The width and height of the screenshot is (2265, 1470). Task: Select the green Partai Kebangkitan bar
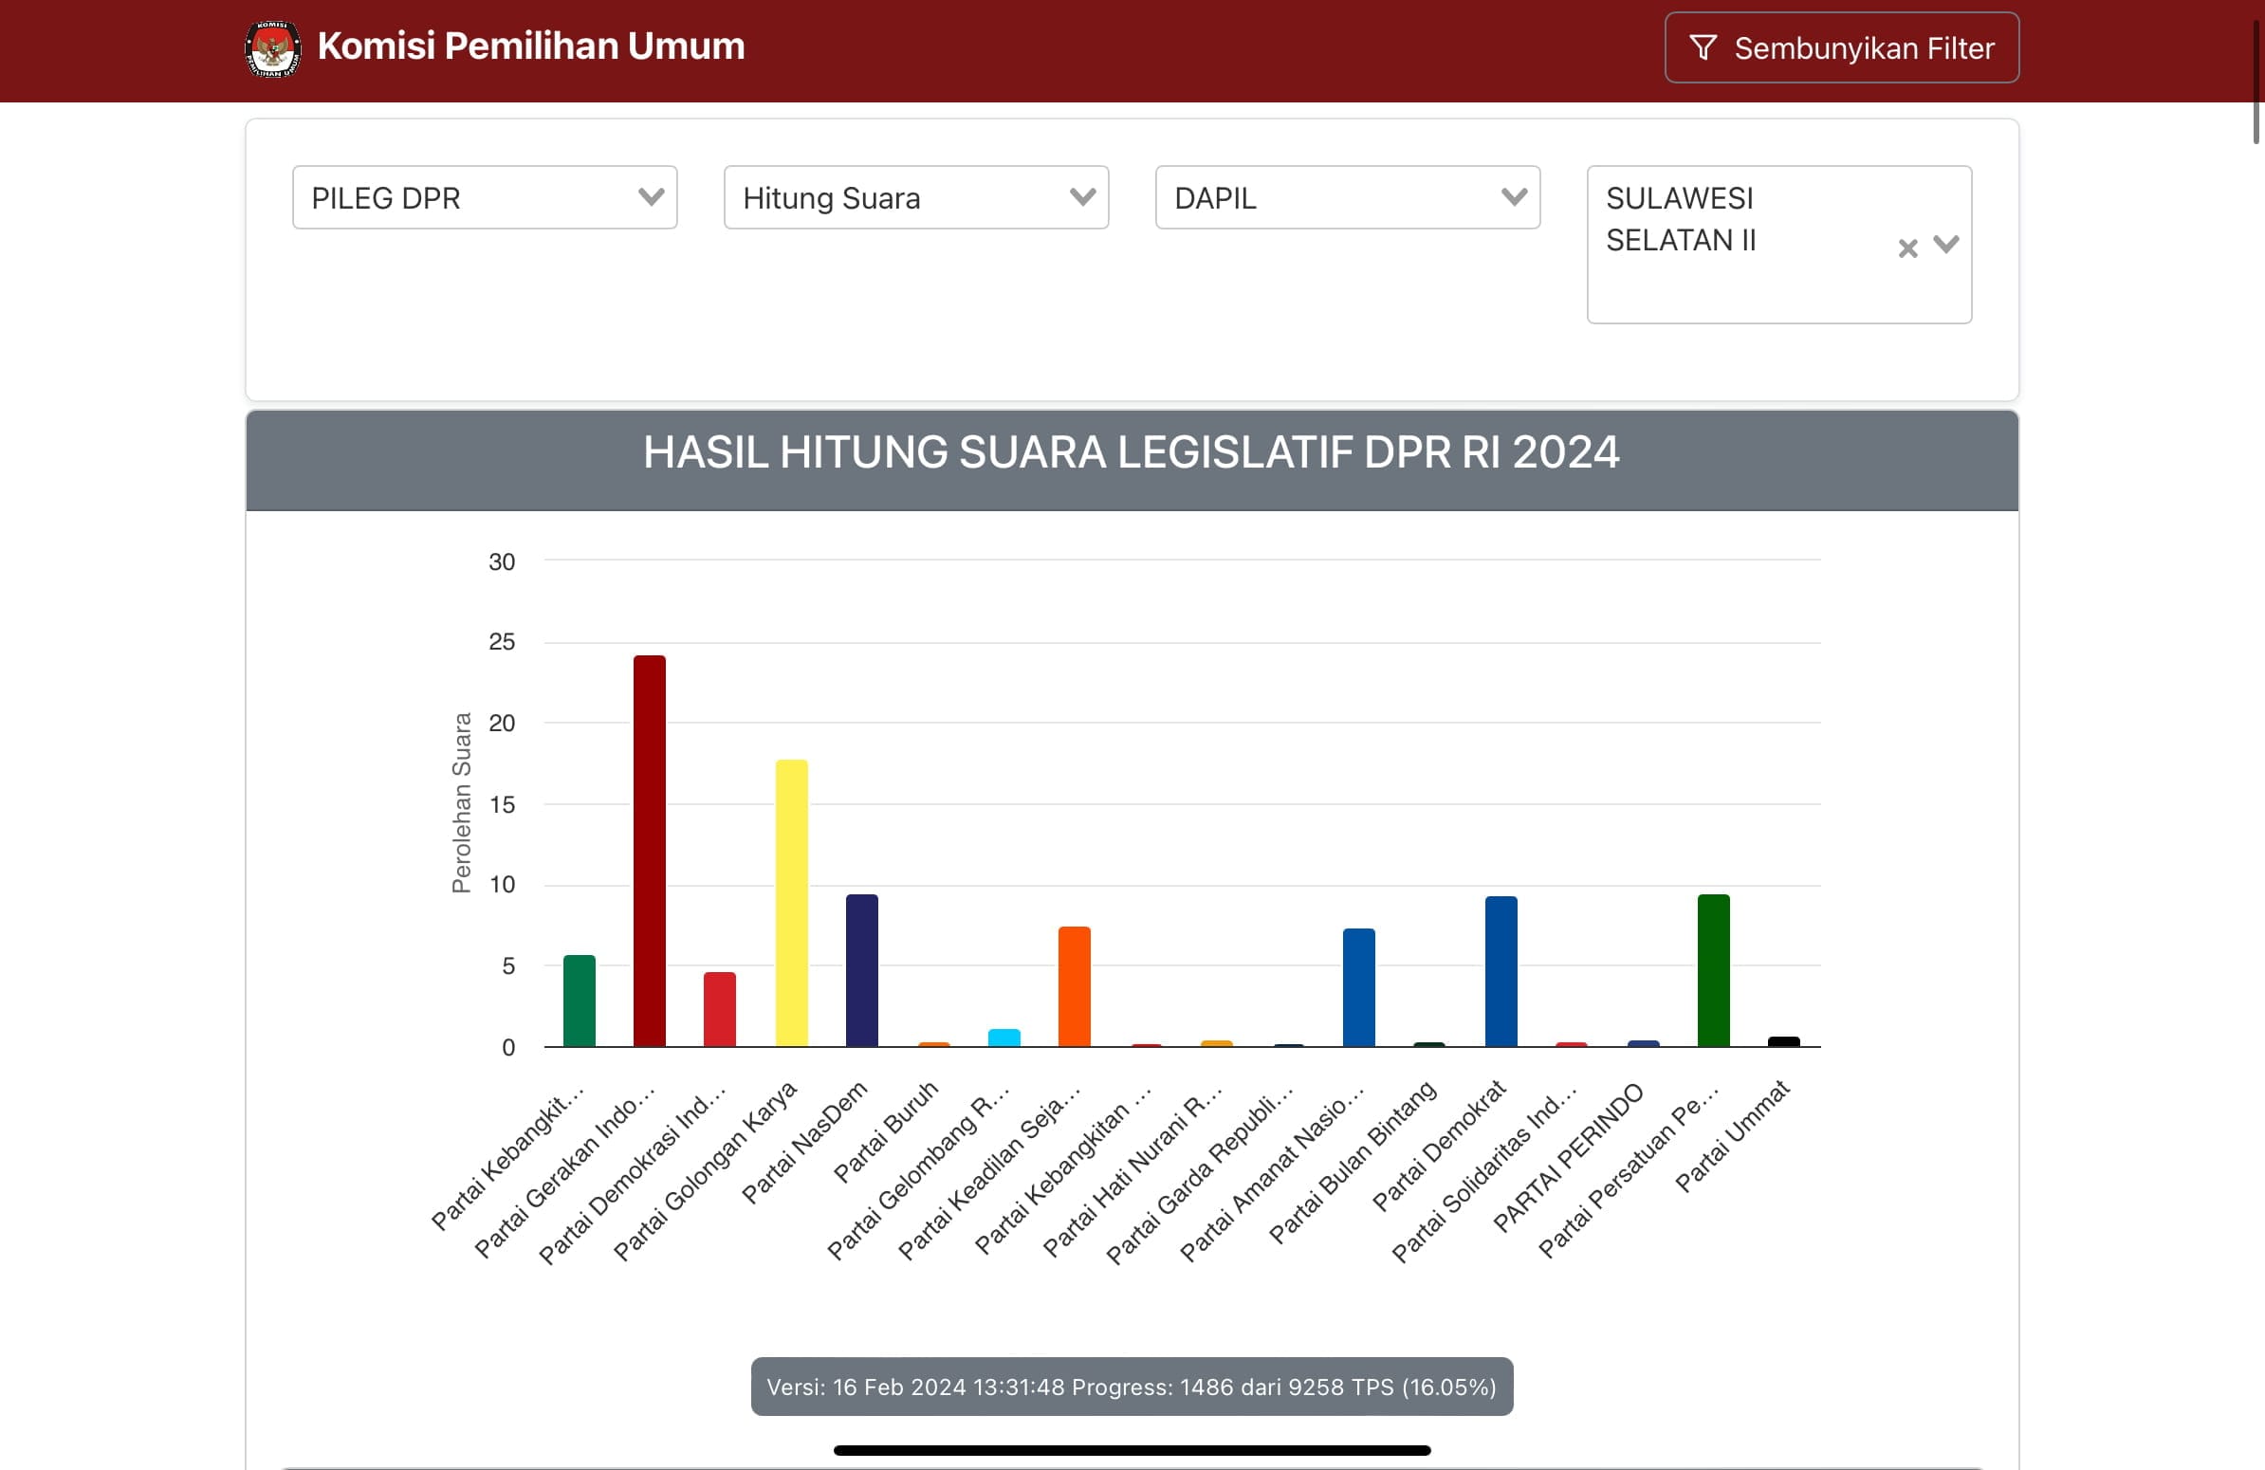[x=579, y=1001]
